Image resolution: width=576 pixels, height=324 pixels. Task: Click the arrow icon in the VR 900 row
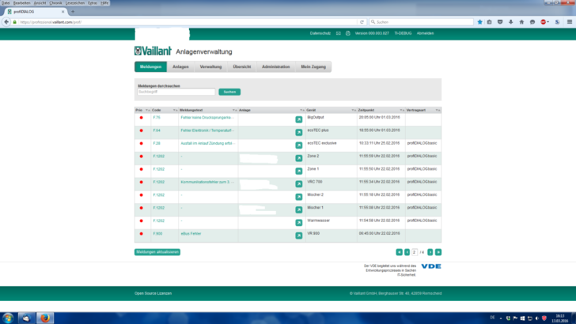pos(299,235)
